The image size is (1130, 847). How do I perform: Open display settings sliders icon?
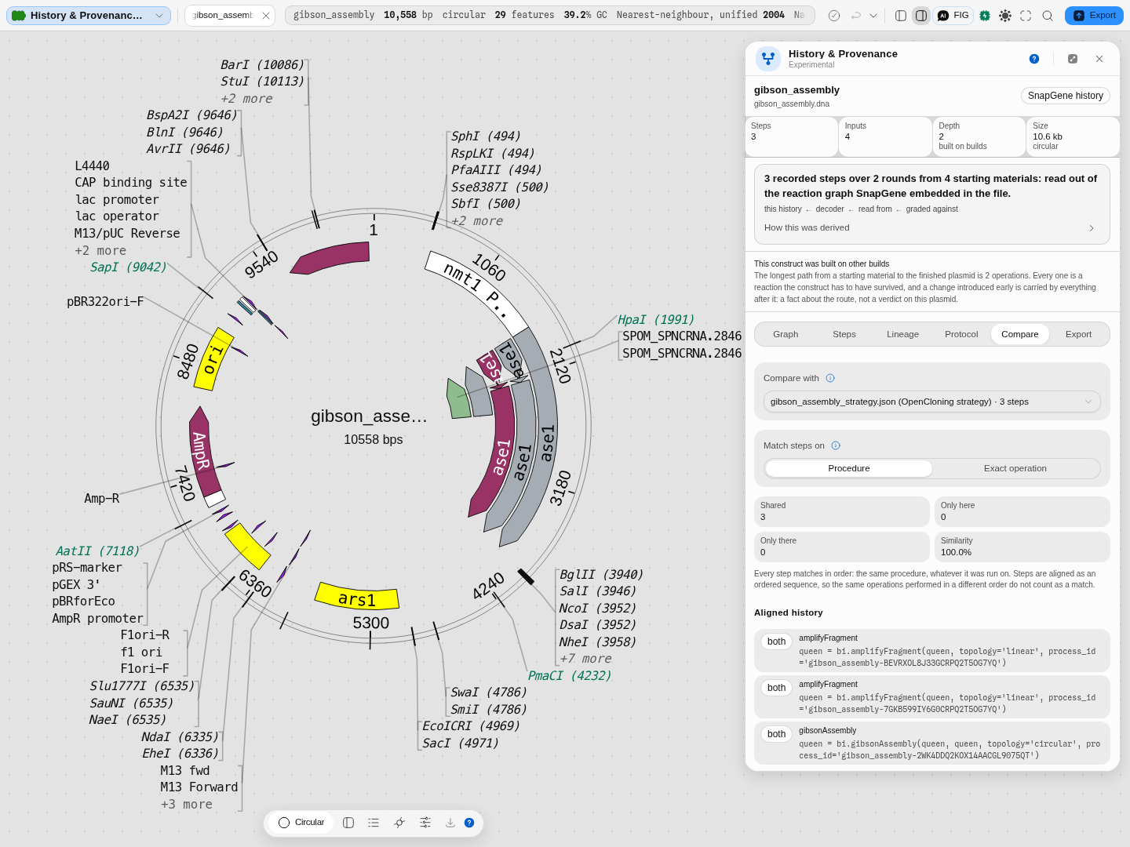click(425, 823)
